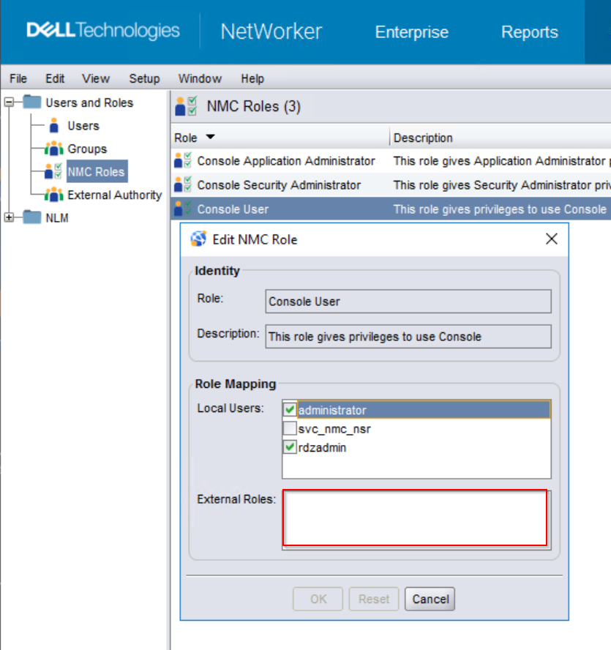Image resolution: width=611 pixels, height=650 pixels.
Task: Click the role icon beside Console Security Administrator
Action: (181, 184)
